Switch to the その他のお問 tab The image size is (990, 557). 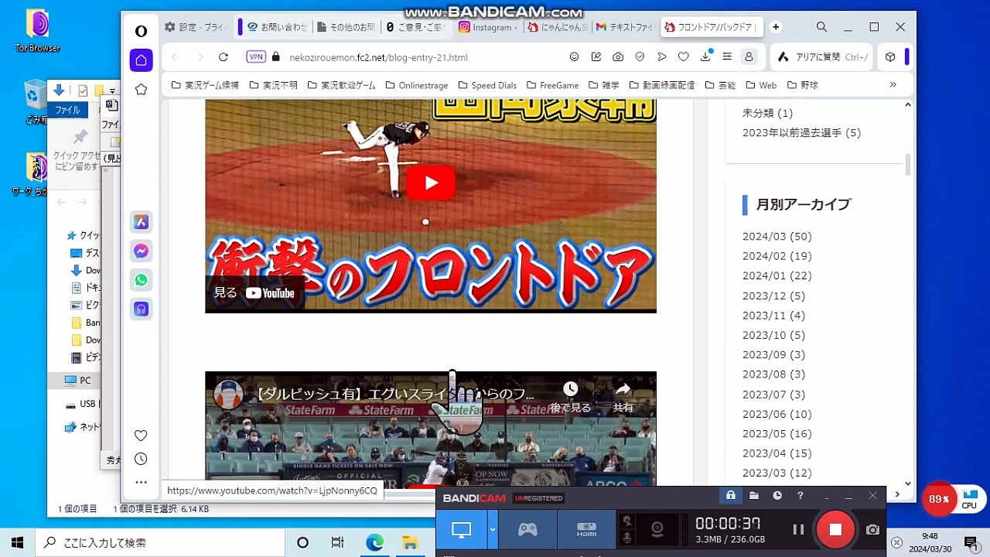click(346, 27)
